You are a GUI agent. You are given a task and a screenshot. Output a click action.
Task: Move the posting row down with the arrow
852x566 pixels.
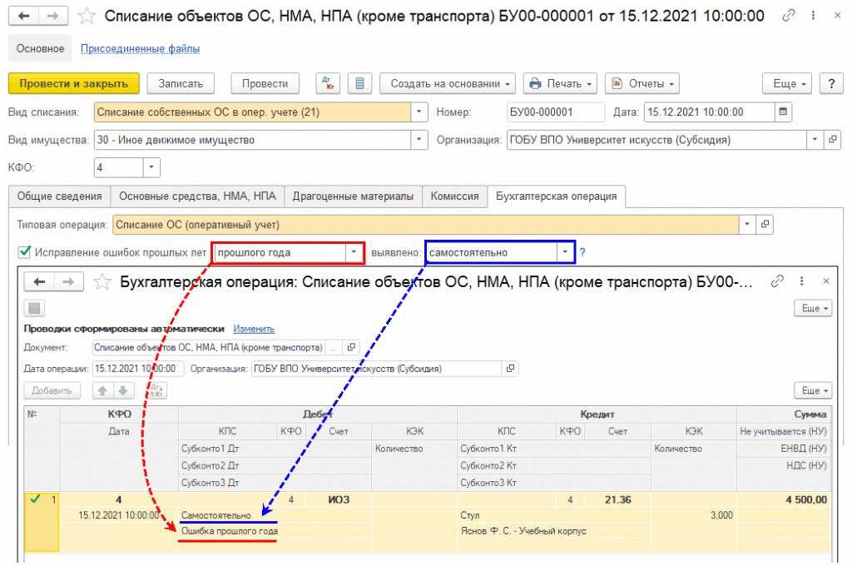click(123, 390)
